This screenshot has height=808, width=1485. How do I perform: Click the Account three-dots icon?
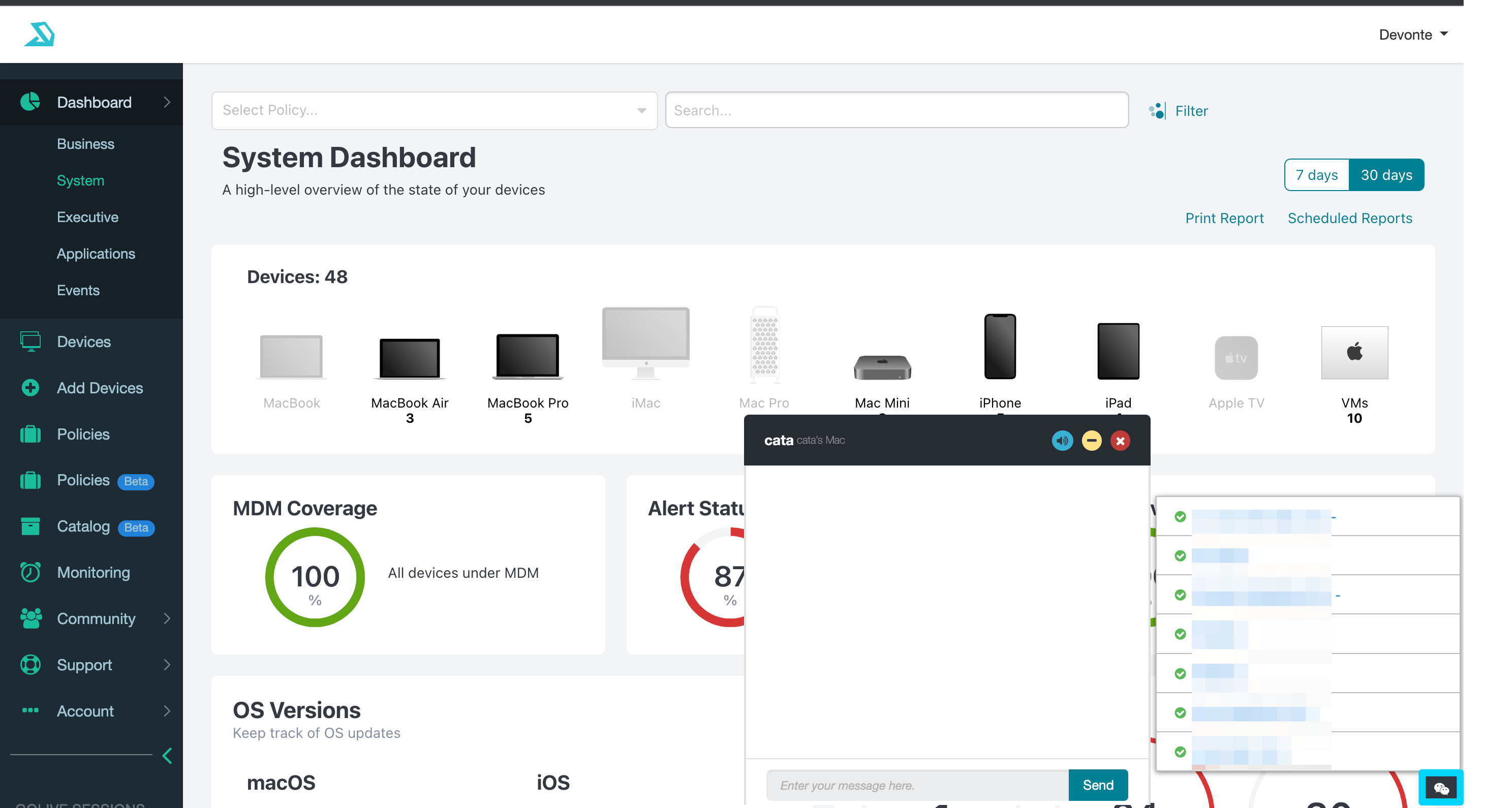click(30, 710)
